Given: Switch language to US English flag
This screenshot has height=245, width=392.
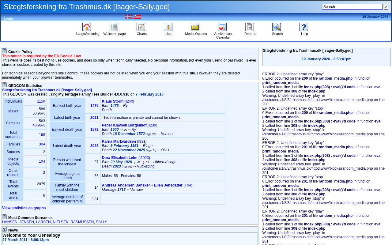Looking at the screenshot, I should coord(138,17).
